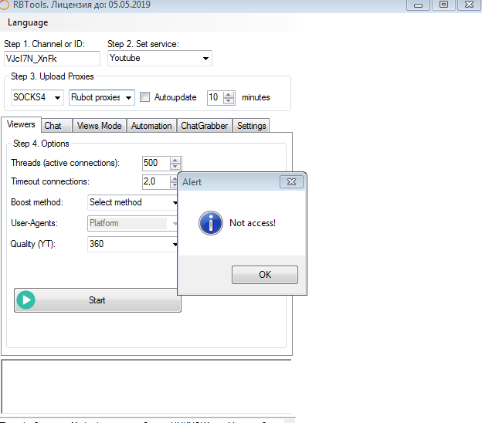Click the RBTools app icon in title bar
This screenshot has width=482, height=423.
point(6,5)
